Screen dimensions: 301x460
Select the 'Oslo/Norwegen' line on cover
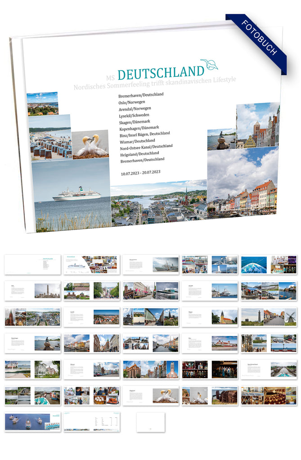point(132,102)
